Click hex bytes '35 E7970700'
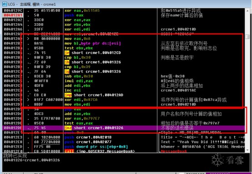 [47, 119]
